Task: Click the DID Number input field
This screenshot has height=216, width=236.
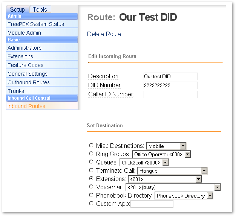Action: [x=170, y=85]
